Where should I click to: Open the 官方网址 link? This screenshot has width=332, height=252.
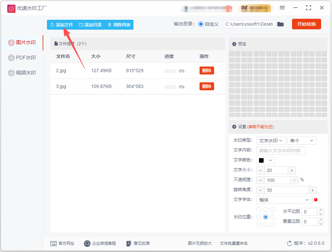point(66,243)
